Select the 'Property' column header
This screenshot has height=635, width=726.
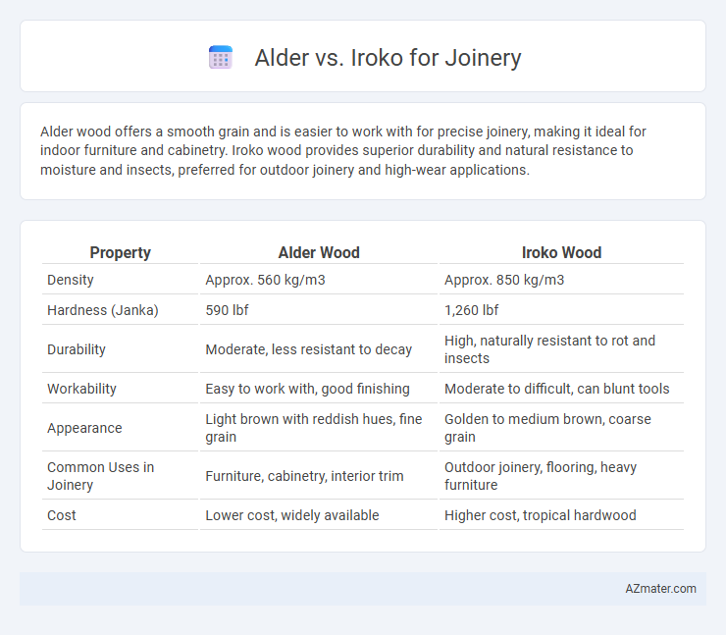coord(120,252)
